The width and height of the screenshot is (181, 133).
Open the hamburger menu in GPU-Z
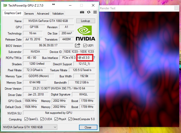click(x=95, y=12)
